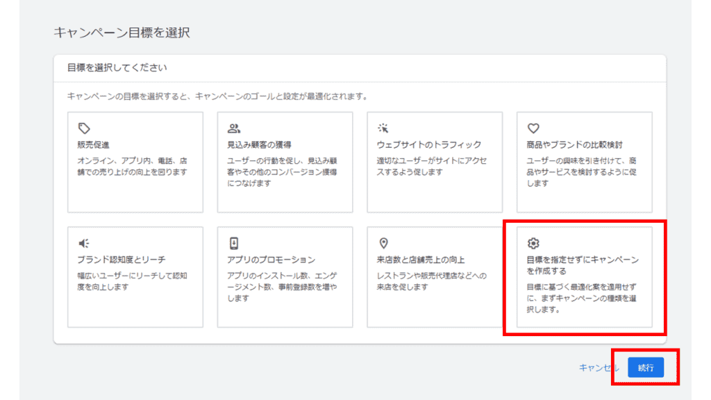Viewport: 711px width, 400px height.
Task: Choose the ブランド認知度とリーチ title
Action: click(x=122, y=260)
